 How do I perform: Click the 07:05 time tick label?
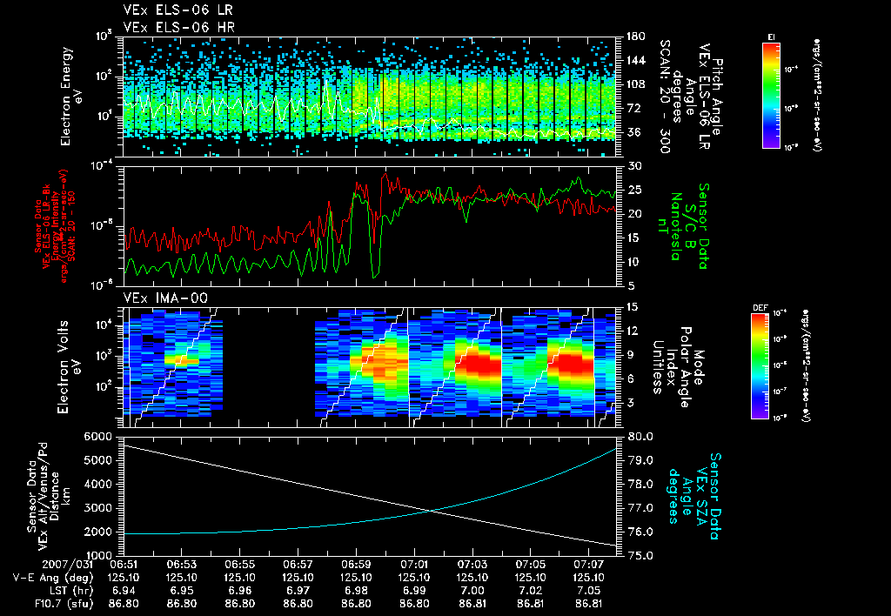(530, 565)
